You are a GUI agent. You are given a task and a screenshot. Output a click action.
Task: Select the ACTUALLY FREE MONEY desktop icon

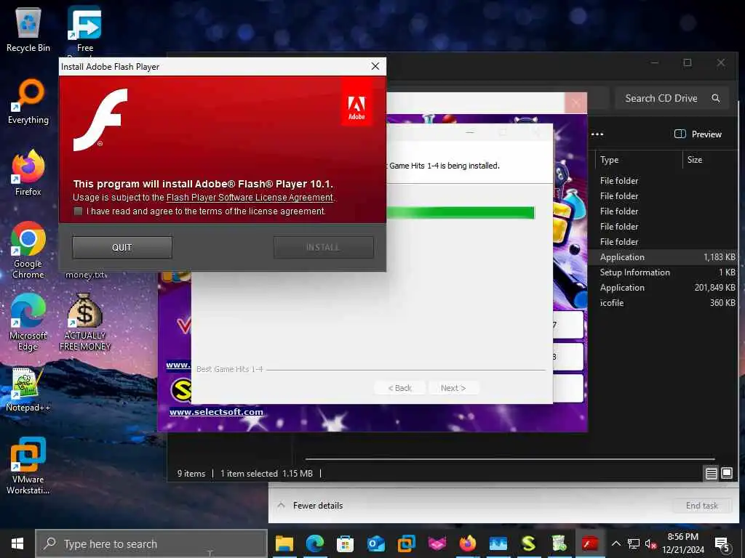tap(85, 322)
